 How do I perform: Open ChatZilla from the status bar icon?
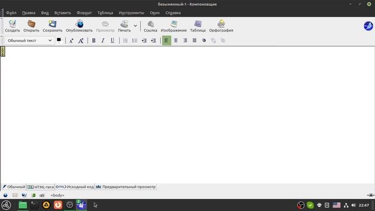click(x=42, y=195)
